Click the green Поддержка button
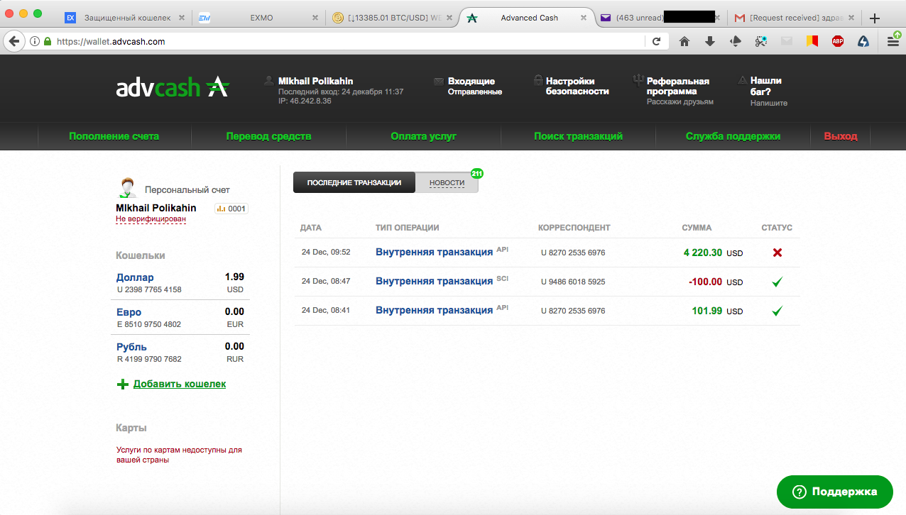906x515 pixels. pyautogui.click(x=834, y=492)
